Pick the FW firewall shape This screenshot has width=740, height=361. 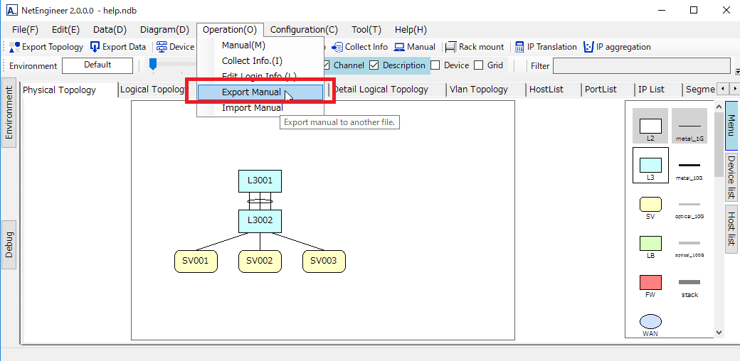pos(650,282)
